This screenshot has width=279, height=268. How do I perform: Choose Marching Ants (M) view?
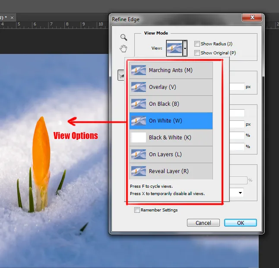click(171, 70)
